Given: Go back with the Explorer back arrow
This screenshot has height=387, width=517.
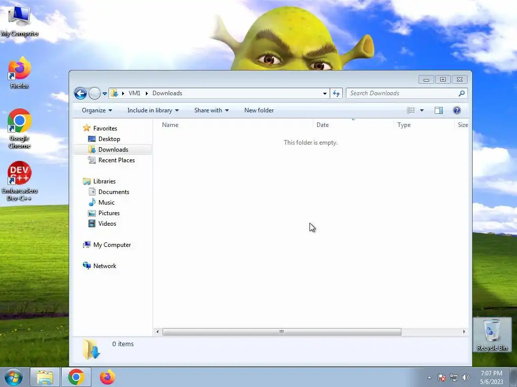Looking at the screenshot, I should [80, 93].
